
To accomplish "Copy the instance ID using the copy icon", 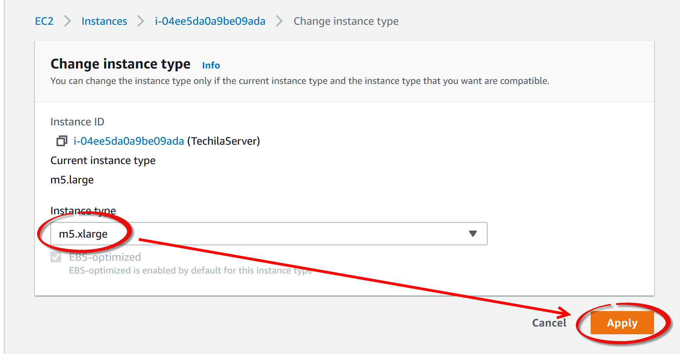I will (62, 141).
